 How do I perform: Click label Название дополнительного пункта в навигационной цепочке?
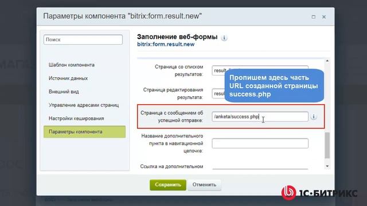click(172, 144)
